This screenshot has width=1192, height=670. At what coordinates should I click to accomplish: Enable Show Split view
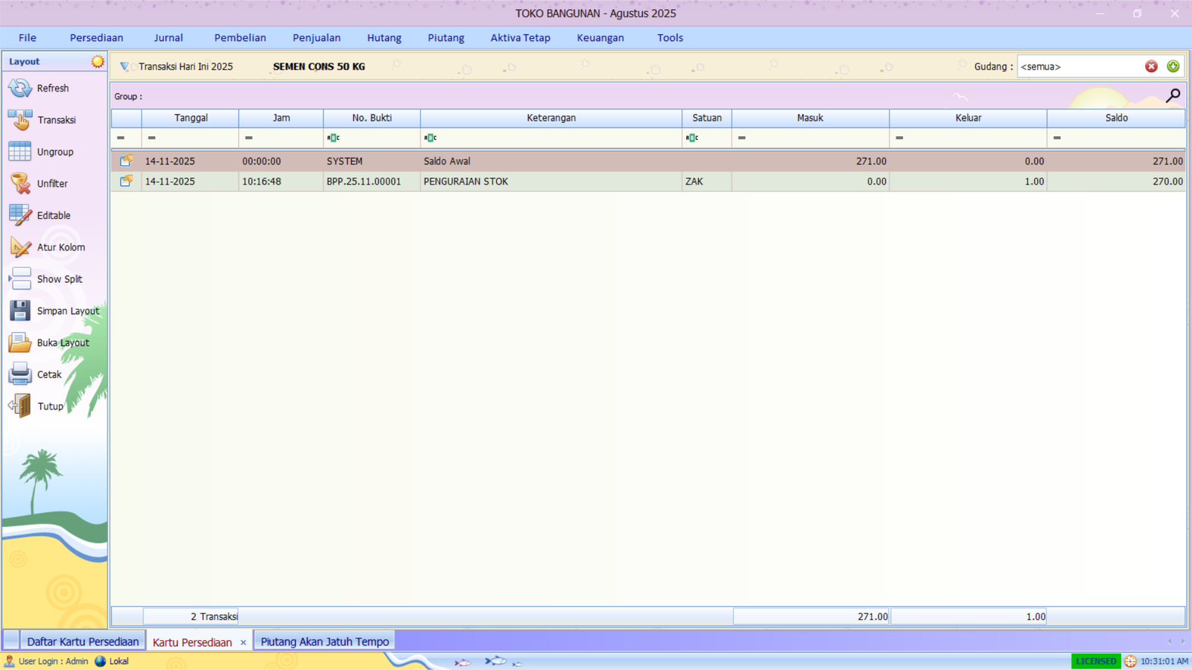coord(19,278)
